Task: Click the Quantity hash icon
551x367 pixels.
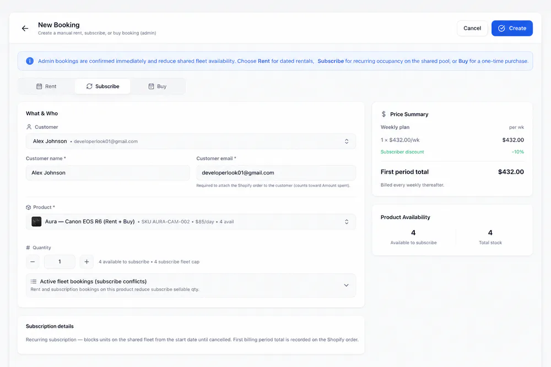Action: [28, 248]
